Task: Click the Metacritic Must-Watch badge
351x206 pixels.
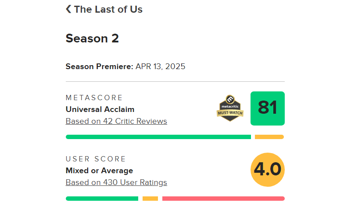Action: (230, 108)
